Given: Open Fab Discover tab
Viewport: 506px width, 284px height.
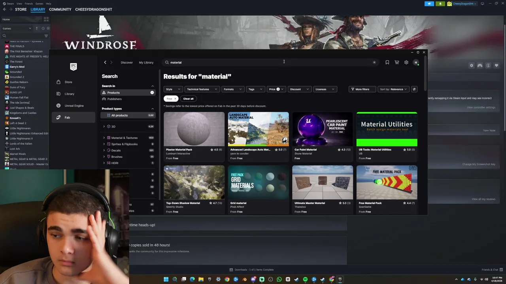Looking at the screenshot, I should coord(127,62).
